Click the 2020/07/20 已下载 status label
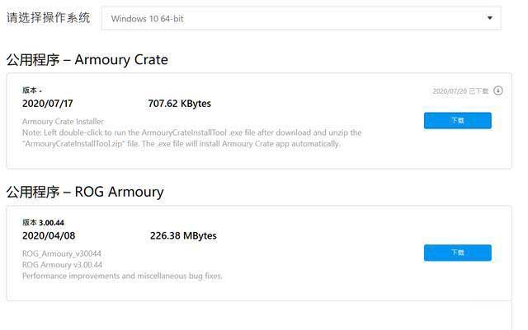Viewport: 528px width, 330px height. 460,91
